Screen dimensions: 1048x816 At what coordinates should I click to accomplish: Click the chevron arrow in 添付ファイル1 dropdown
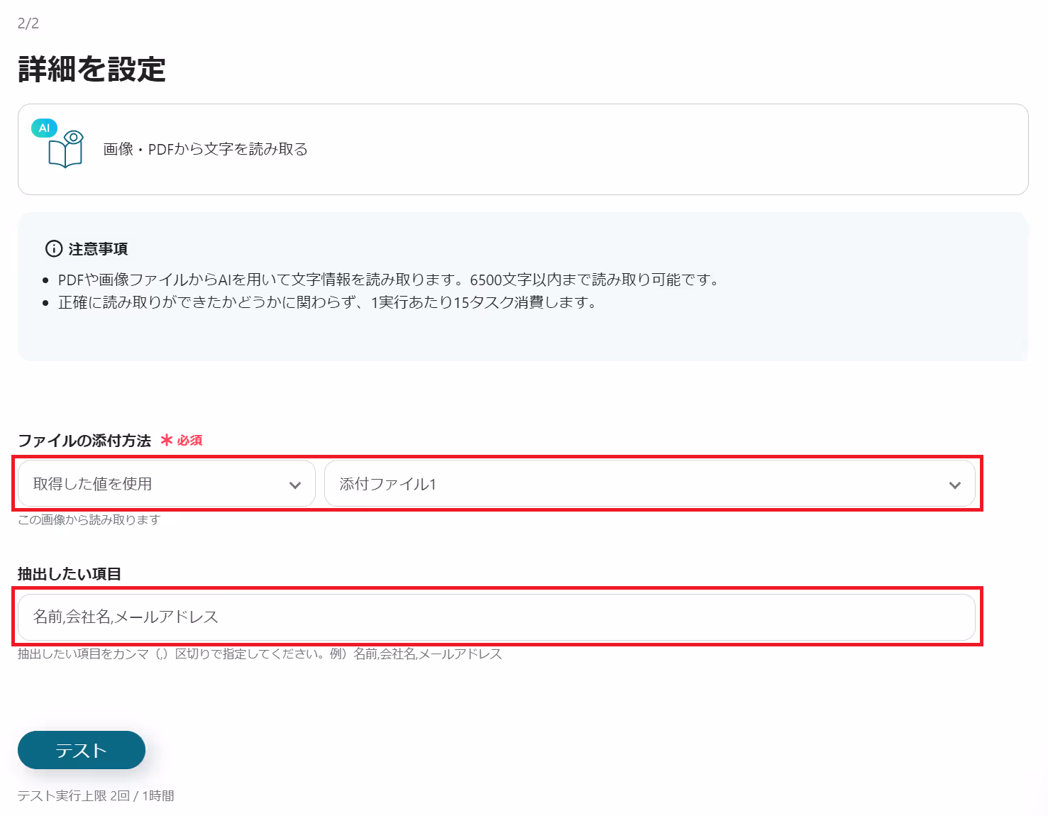click(x=955, y=485)
